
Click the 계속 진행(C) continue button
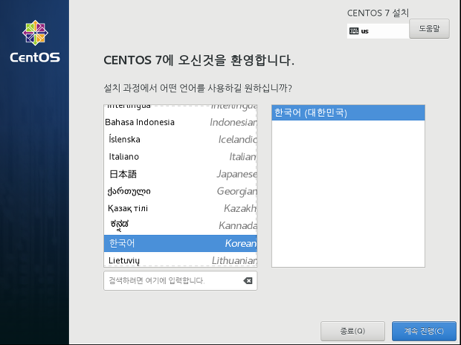424,331
